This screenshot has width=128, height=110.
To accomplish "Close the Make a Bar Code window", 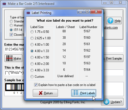I will [x=121, y=2].
